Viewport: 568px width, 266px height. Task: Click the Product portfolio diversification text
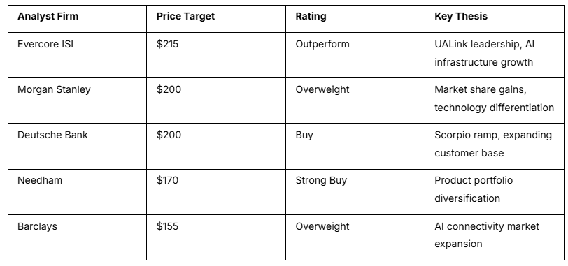(474, 189)
